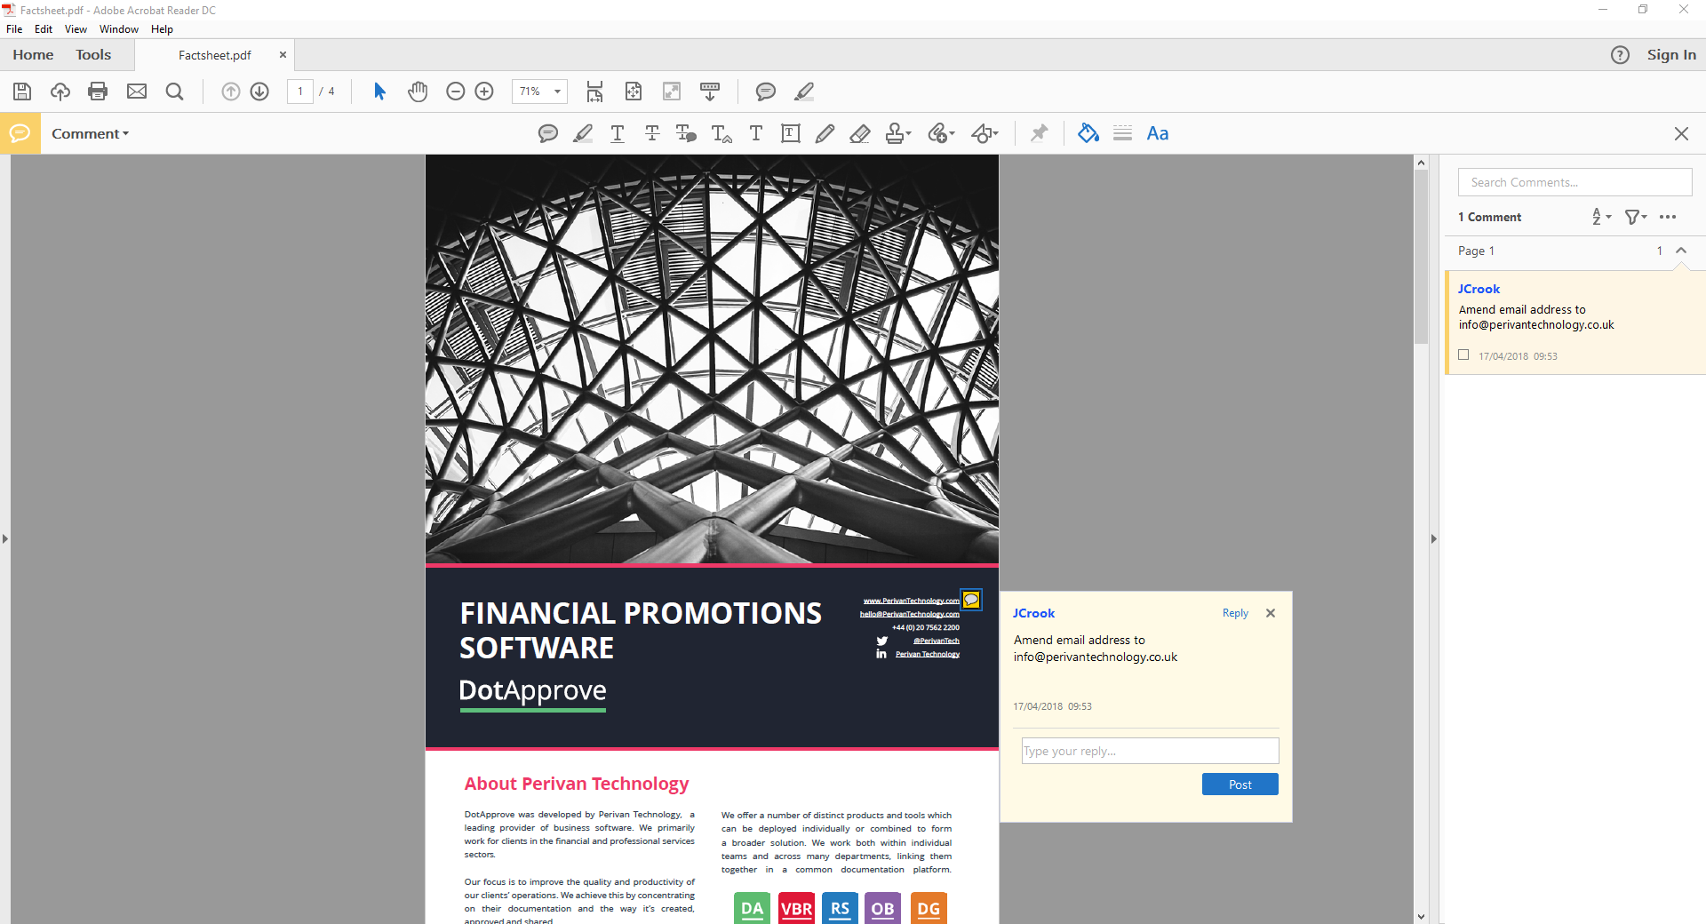Select the underline text tool
1706x924 pixels.
click(x=618, y=133)
